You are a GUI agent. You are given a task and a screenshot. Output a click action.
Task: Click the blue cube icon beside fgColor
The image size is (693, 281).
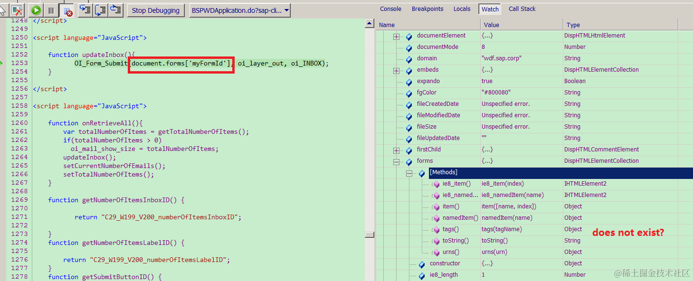[409, 94]
